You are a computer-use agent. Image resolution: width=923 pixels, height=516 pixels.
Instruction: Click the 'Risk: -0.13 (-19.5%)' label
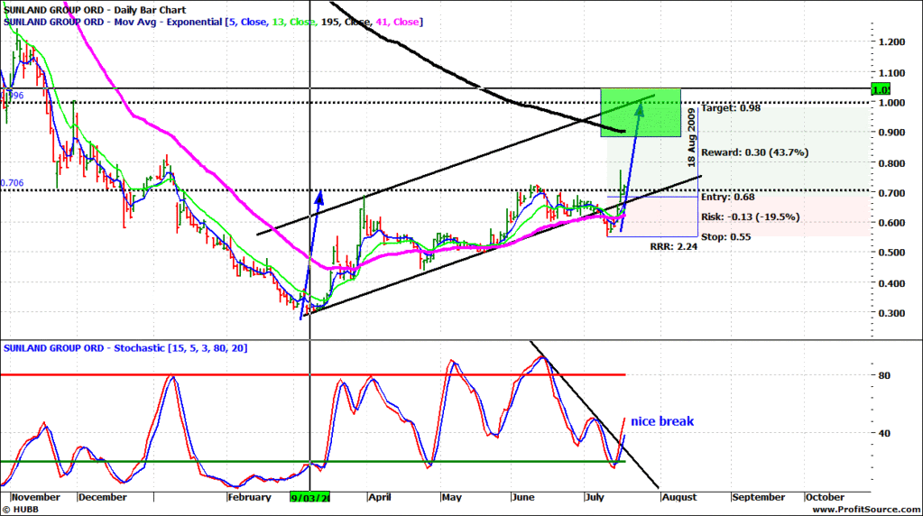click(751, 217)
